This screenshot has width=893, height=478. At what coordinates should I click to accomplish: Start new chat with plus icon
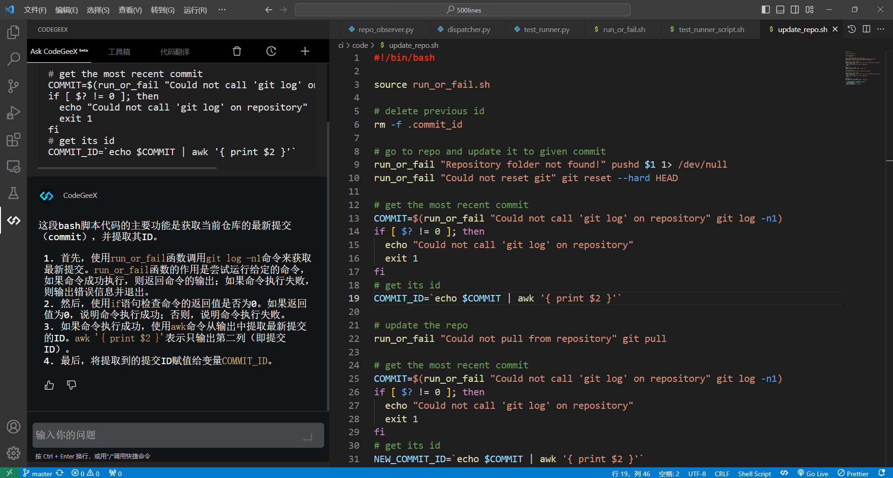[305, 51]
